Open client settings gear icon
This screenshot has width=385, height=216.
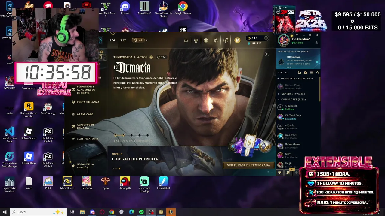pos(310,35)
